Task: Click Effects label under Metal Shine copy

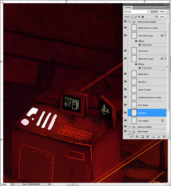Action: pyautogui.click(x=141, y=64)
